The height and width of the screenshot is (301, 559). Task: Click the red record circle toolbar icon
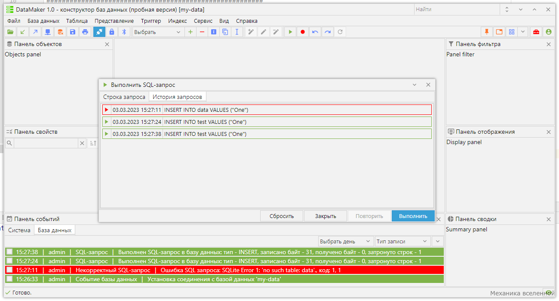(x=303, y=32)
